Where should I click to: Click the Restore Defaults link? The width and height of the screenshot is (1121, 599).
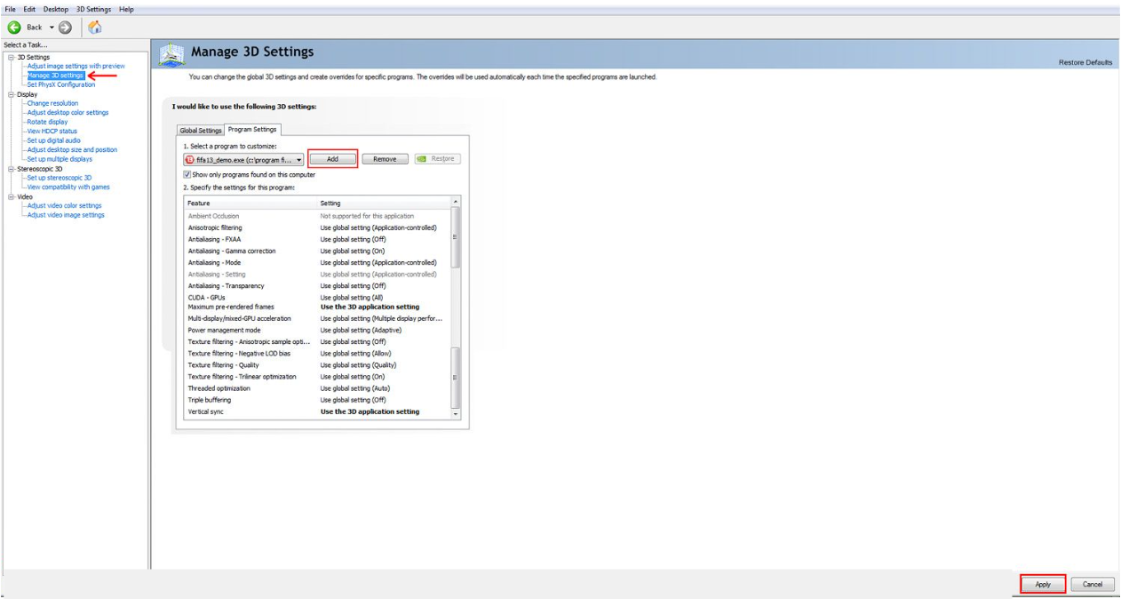coord(1085,62)
